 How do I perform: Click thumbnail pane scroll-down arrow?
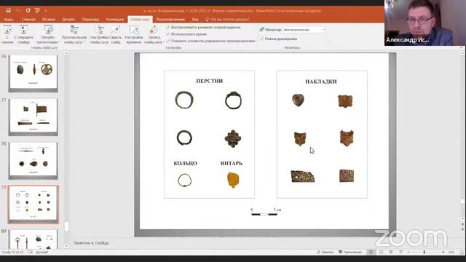66,246
